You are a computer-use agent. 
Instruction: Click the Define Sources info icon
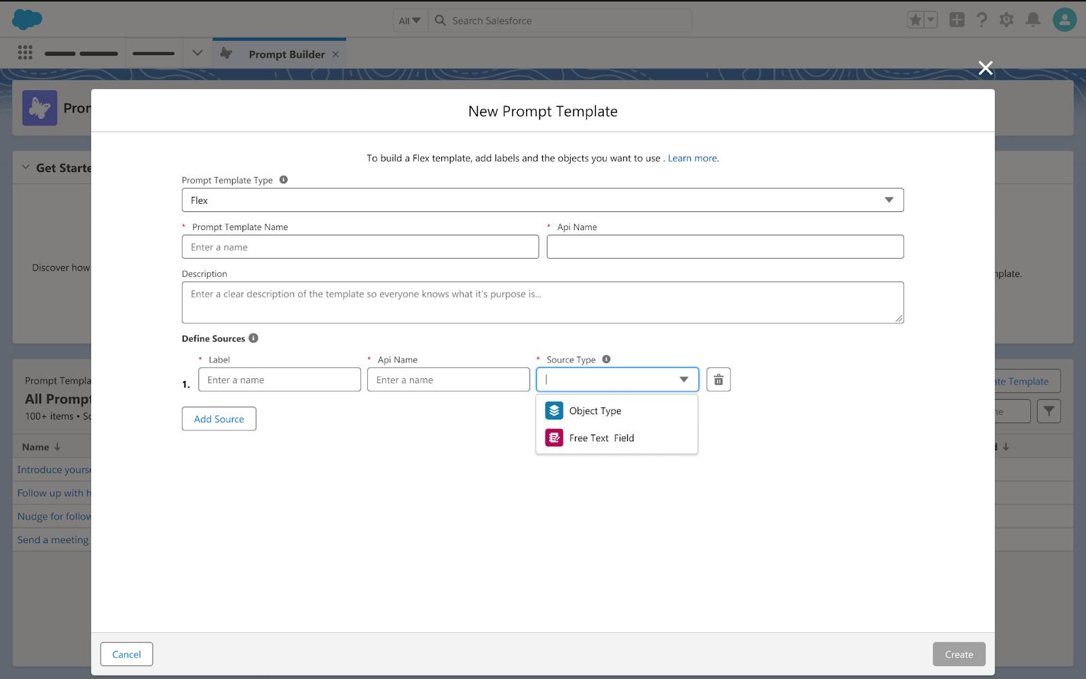253,338
